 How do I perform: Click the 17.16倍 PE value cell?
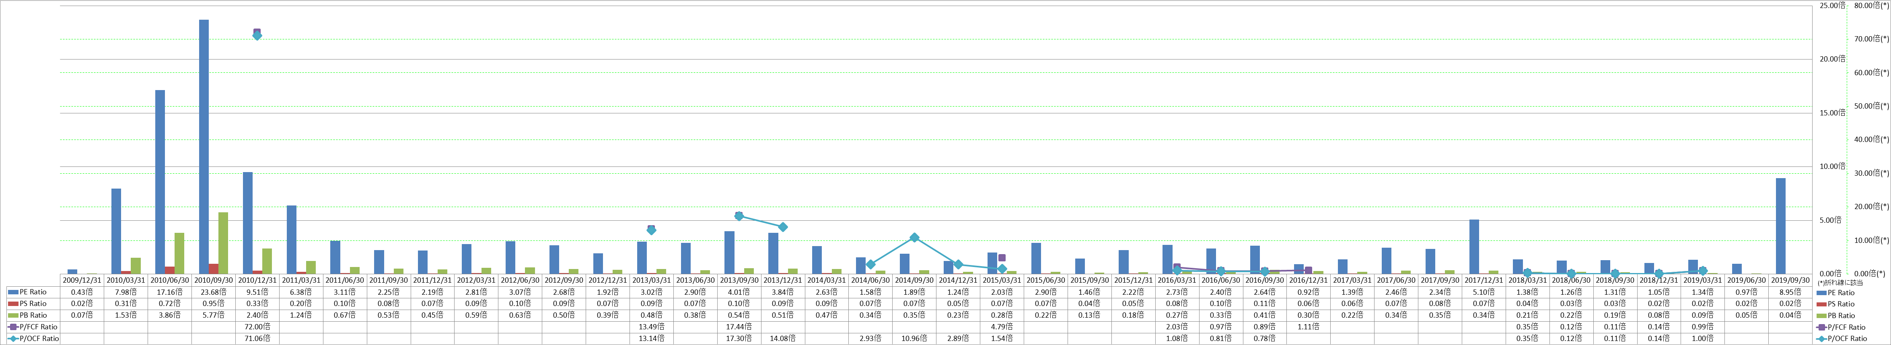point(170,292)
